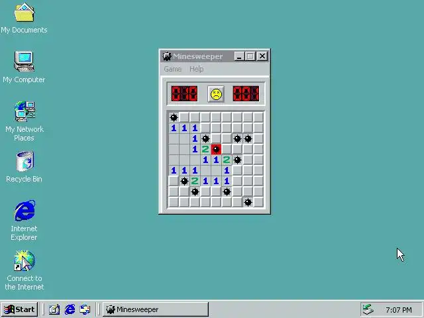Screen dimensions: 424x318
Task: Click the Minesweeper title bar mine icon
Action: tap(167, 56)
